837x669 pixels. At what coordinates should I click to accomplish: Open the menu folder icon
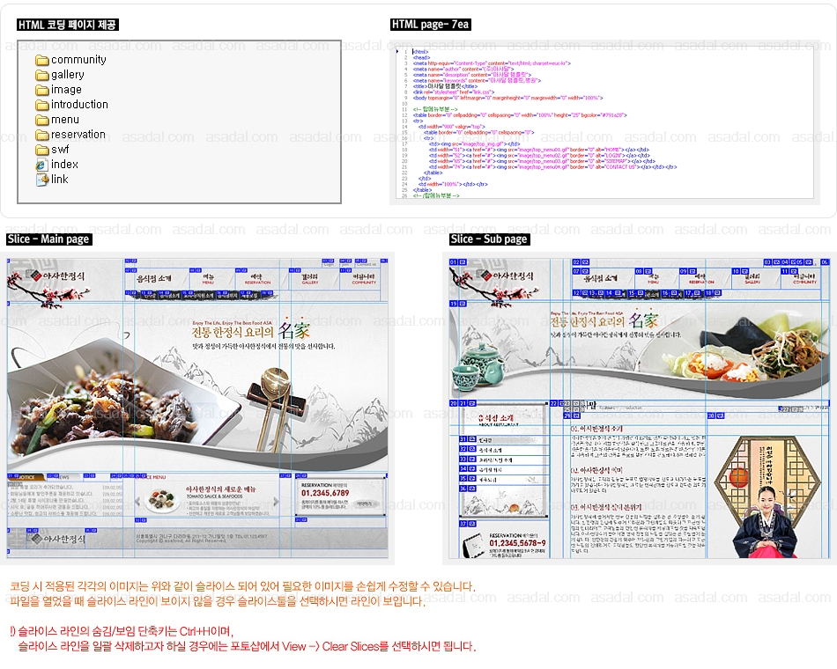point(42,120)
